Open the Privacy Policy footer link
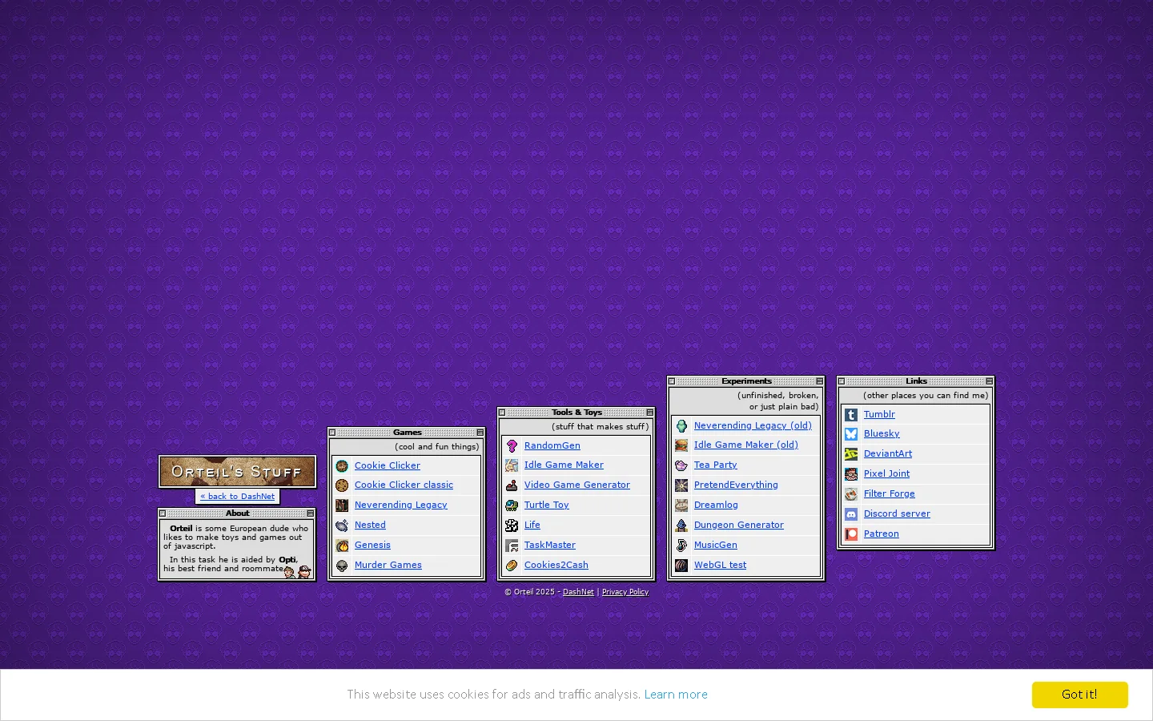Image resolution: width=1153 pixels, height=721 pixels. pyautogui.click(x=625, y=592)
